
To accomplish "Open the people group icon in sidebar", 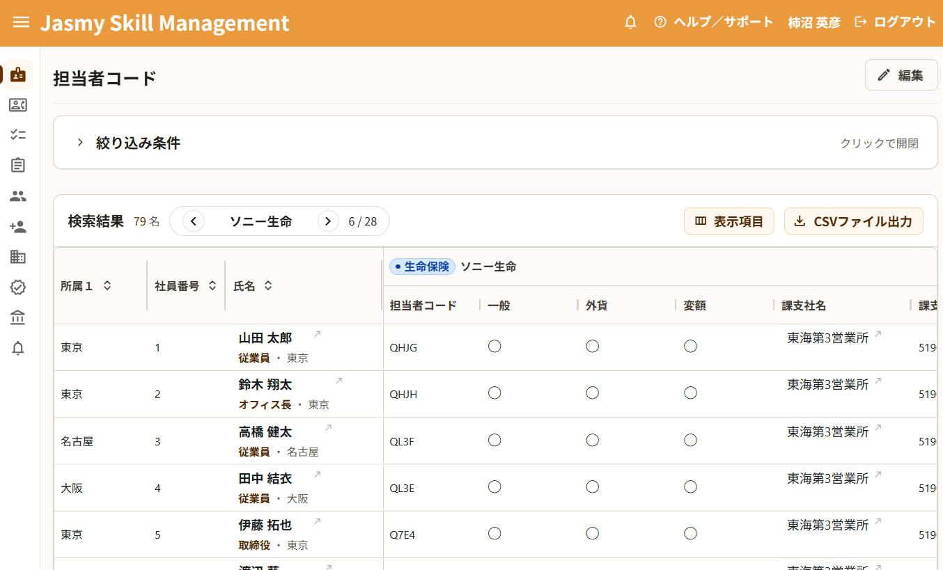I will (x=18, y=196).
